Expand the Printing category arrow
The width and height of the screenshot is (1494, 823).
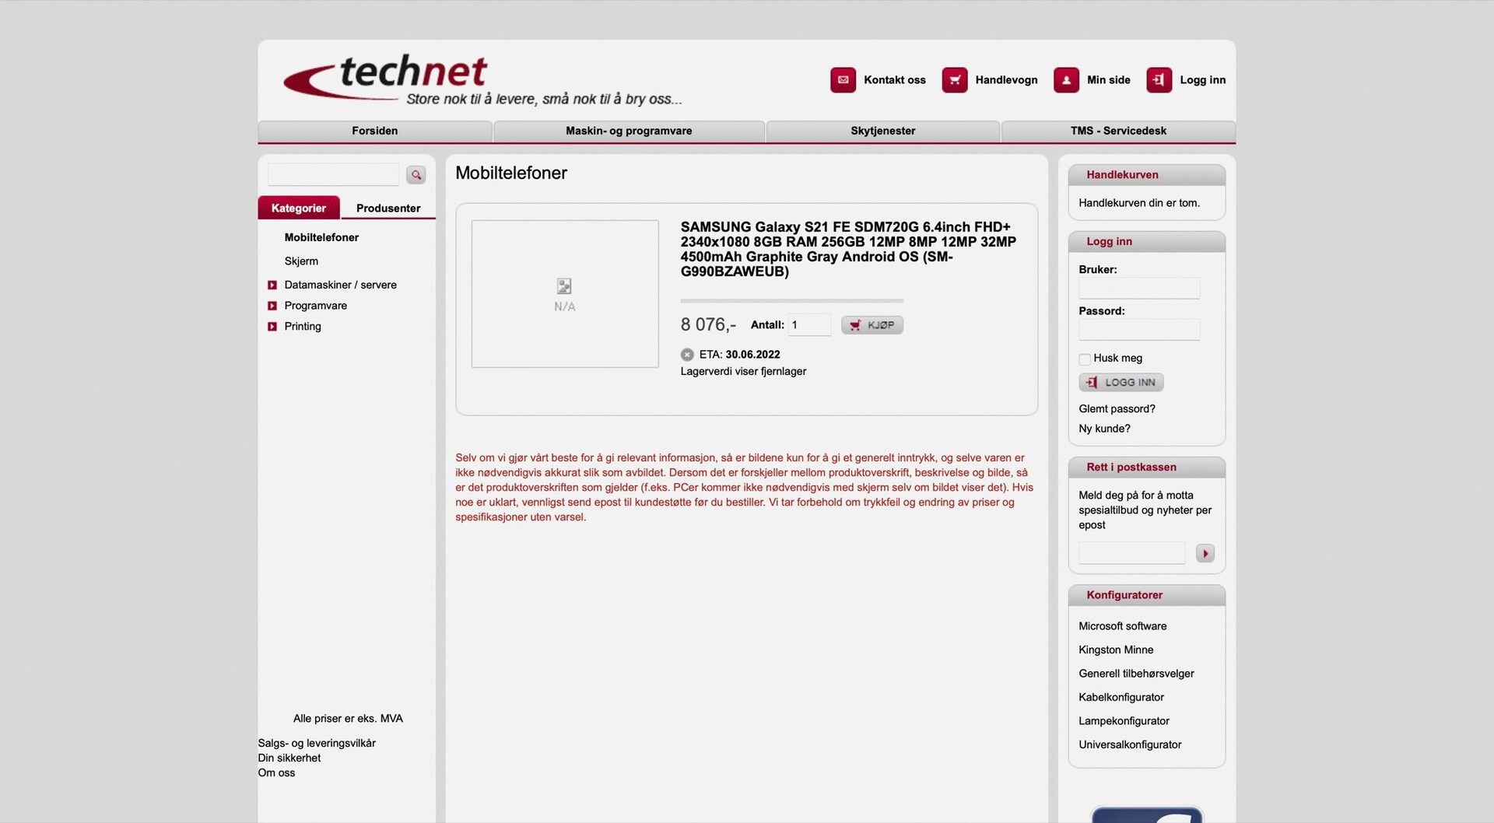(x=272, y=327)
